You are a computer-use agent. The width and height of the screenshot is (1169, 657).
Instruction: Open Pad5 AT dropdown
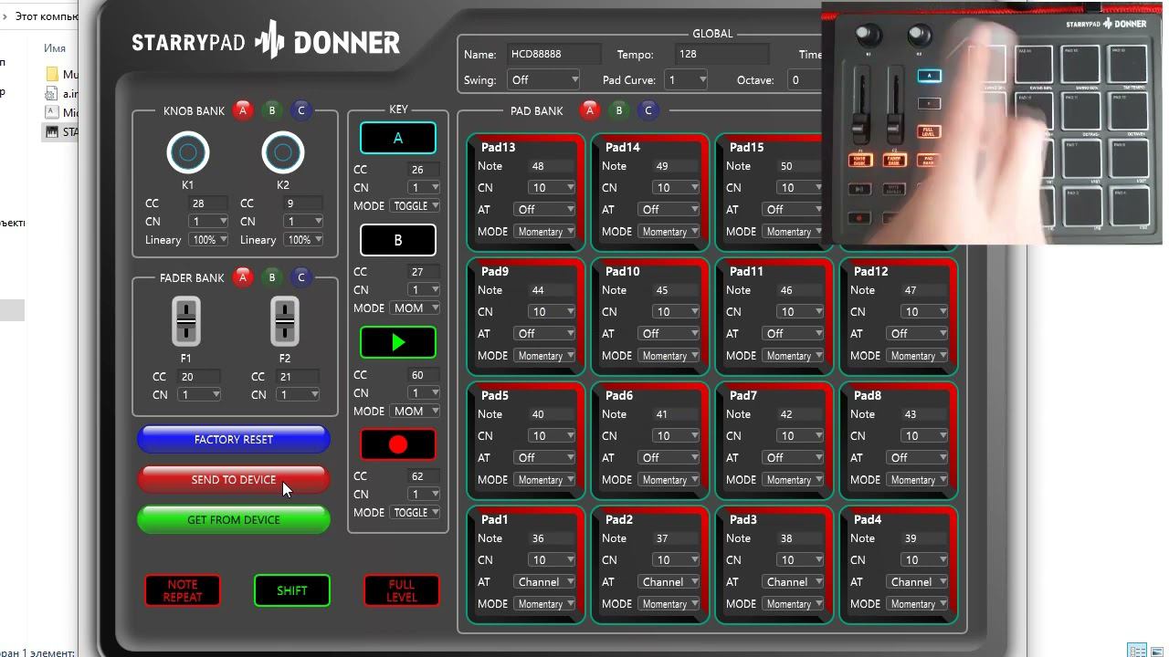(544, 458)
